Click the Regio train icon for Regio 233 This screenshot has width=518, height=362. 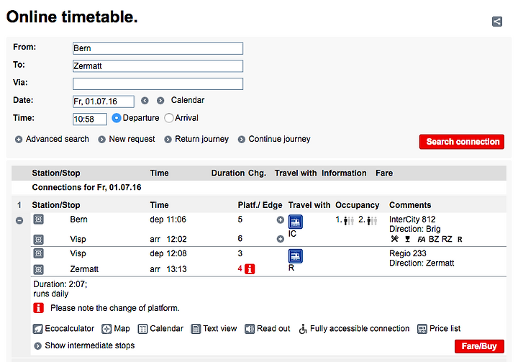pos(296,256)
